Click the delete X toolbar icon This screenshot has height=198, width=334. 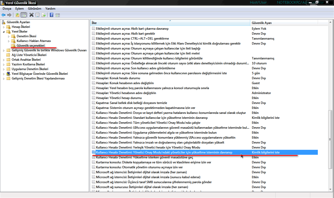coord(32,15)
